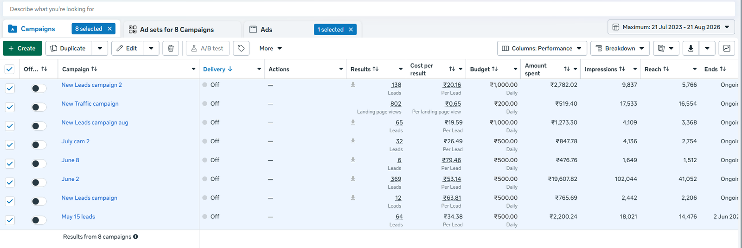Click the ₹20.16 cost per lead value
Viewport: 742px width, 248px height.
(x=452, y=85)
